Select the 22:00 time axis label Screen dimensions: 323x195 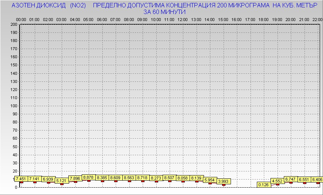[317, 19]
